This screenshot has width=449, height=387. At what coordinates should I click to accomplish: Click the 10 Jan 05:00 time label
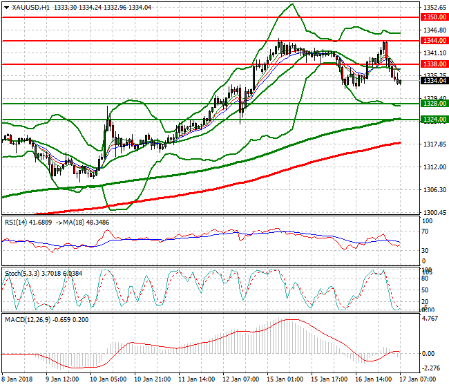[108, 379]
